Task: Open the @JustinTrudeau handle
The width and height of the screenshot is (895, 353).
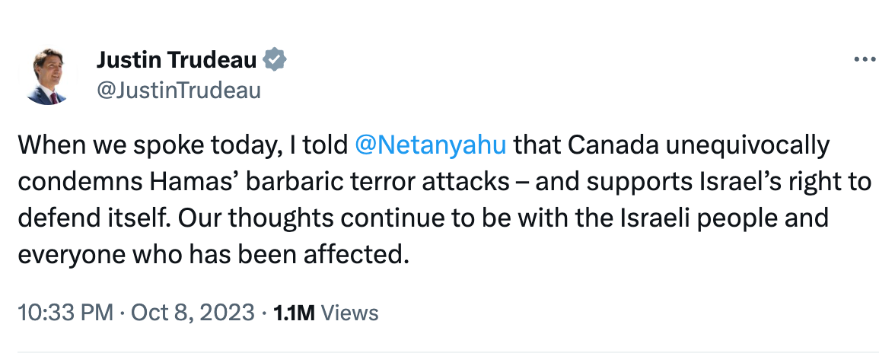Action: point(178,91)
